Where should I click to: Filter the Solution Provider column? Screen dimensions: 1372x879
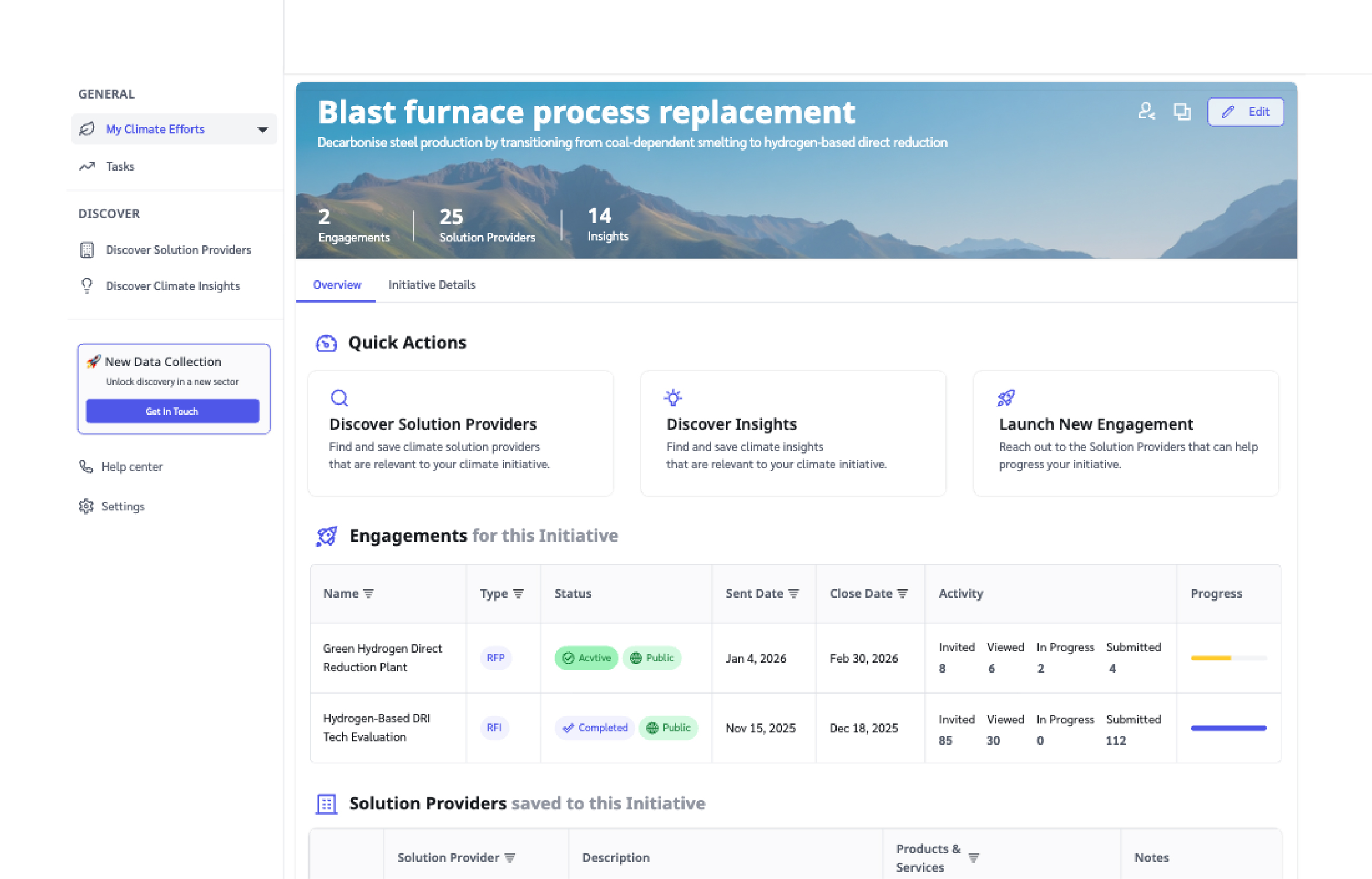click(x=510, y=857)
